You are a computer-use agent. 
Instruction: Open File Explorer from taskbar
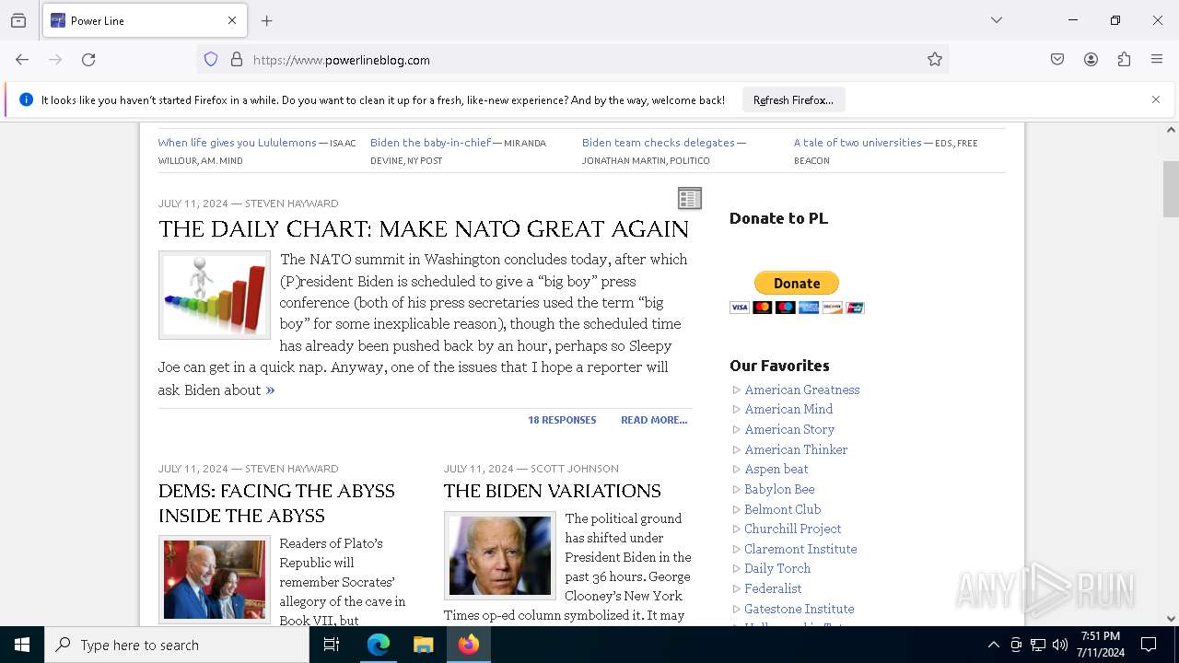pos(424,645)
